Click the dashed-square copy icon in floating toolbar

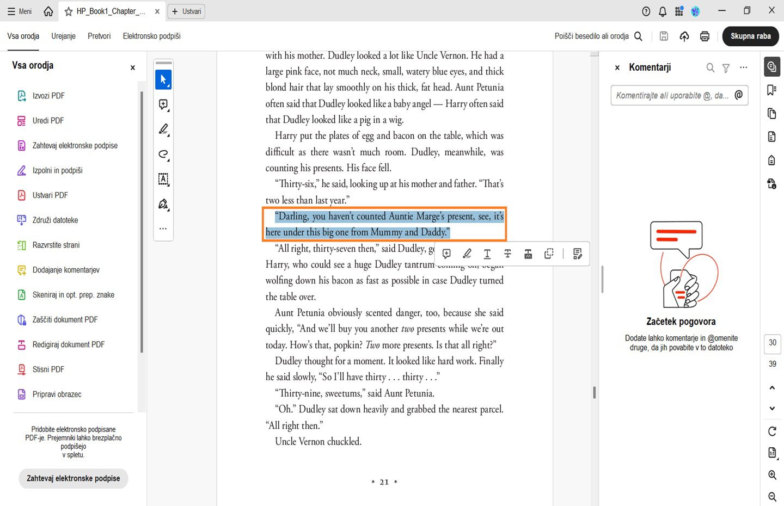549,254
